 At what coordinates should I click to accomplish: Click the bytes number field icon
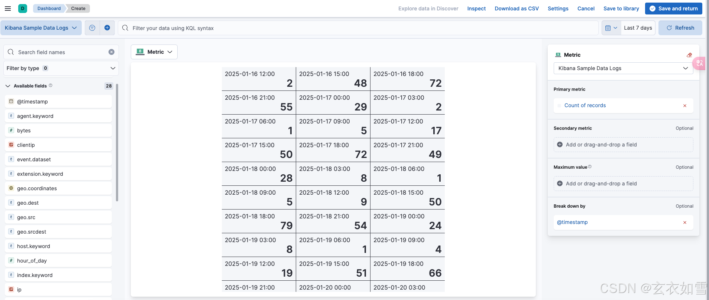tap(11, 130)
